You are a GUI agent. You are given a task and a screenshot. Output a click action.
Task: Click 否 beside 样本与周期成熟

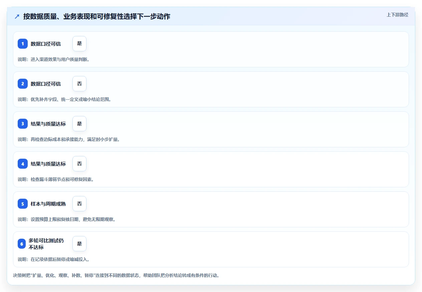(x=79, y=204)
